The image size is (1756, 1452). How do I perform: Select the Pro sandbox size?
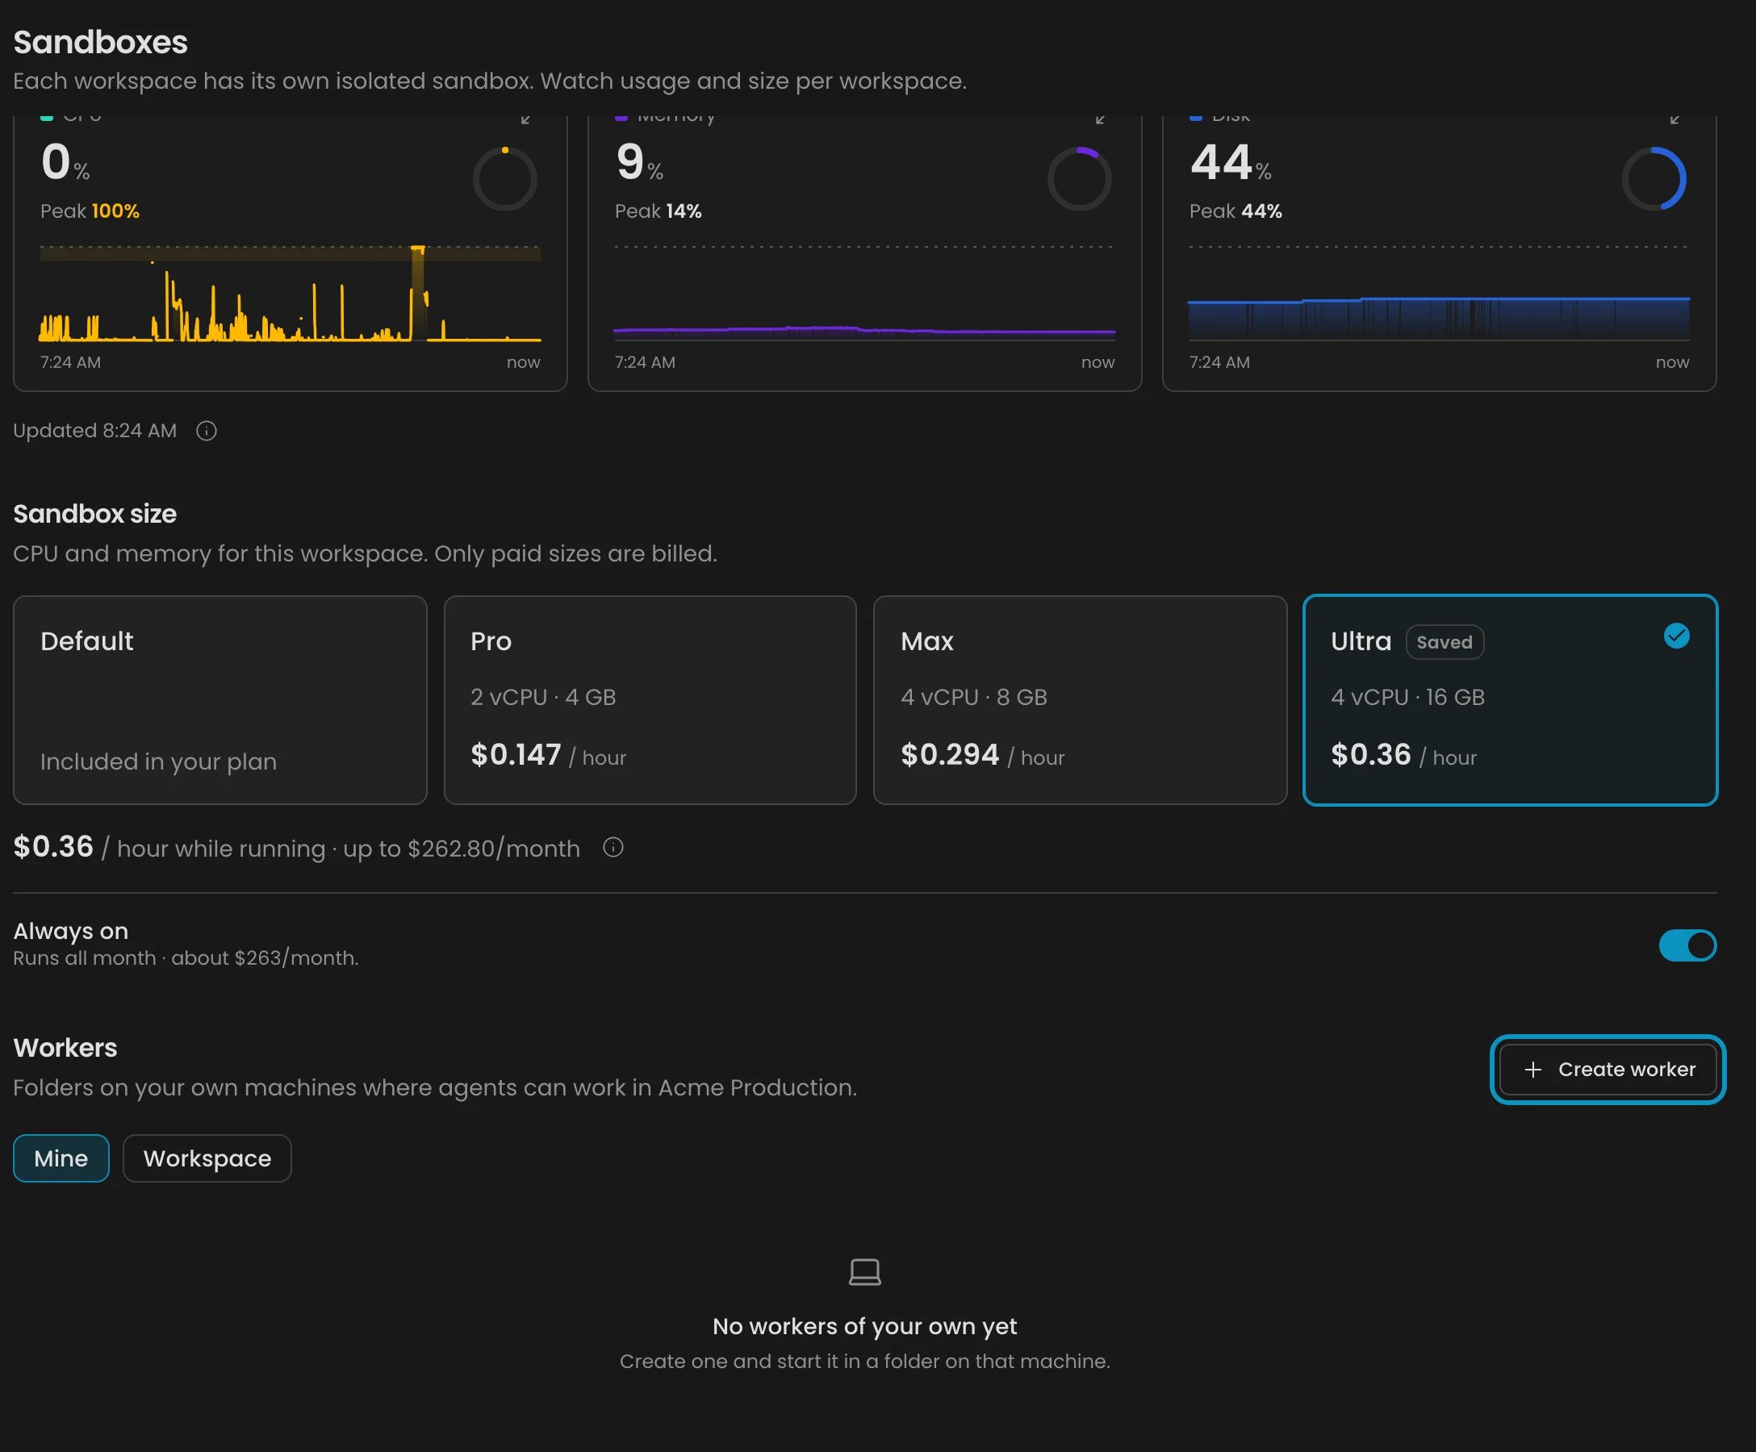(x=650, y=700)
